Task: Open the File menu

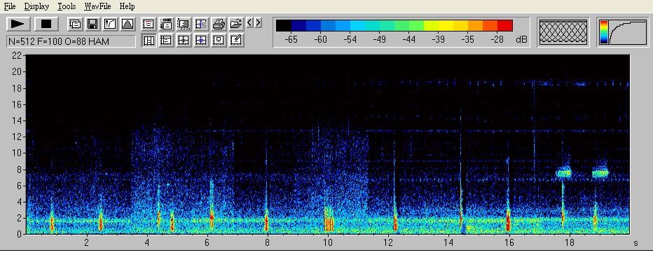Action: (10, 6)
